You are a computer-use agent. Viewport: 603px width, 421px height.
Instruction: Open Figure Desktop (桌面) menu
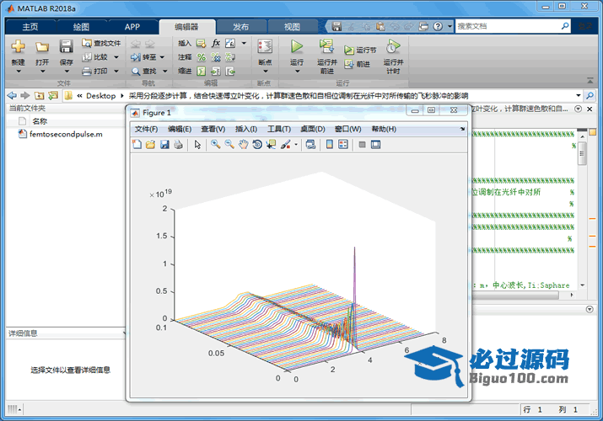pos(313,129)
